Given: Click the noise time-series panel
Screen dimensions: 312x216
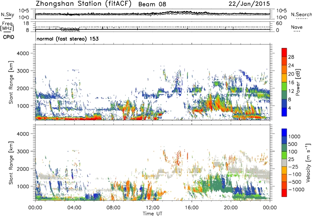Looking at the screenshot, I should pos(152,14).
